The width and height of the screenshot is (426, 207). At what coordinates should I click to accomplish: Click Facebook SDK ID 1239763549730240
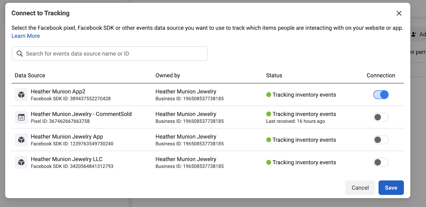pyautogui.click(x=72, y=144)
